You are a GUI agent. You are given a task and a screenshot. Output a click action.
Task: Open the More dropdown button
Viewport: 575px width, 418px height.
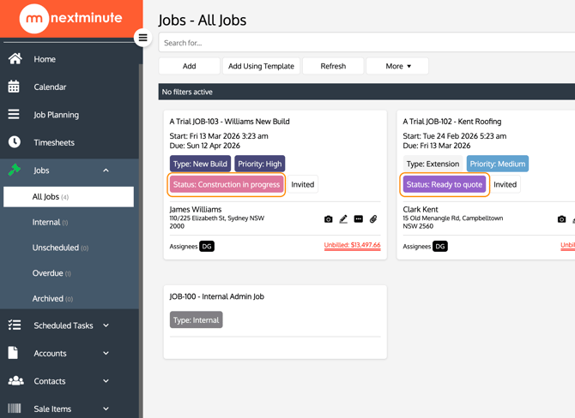(397, 66)
